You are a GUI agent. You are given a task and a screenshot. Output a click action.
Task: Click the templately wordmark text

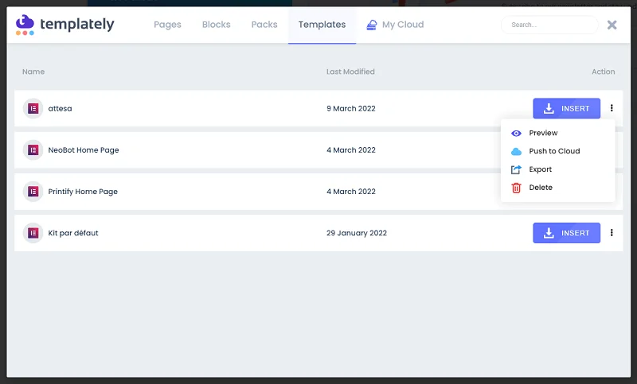pyautogui.click(x=77, y=25)
